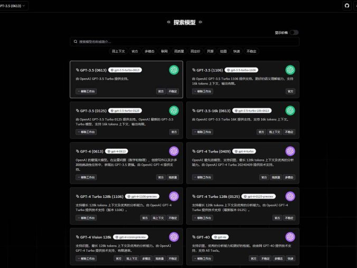Copy the gpt-3.5-turbo-1106 model ID badge
Viewport: 357px width, 268px height.
[241, 70]
